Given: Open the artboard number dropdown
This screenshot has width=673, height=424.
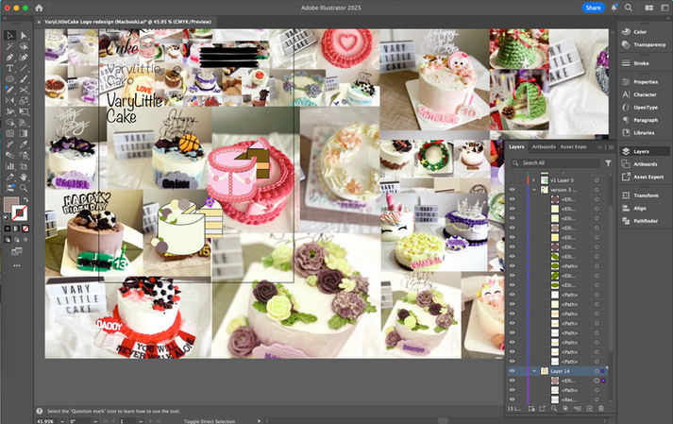Looking at the screenshot, I should point(141,421).
